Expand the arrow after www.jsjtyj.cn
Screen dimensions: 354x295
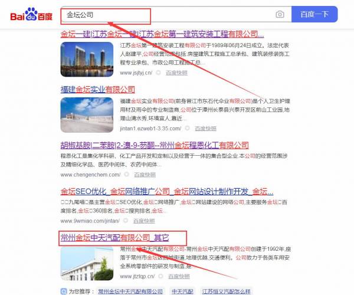coord(158,73)
